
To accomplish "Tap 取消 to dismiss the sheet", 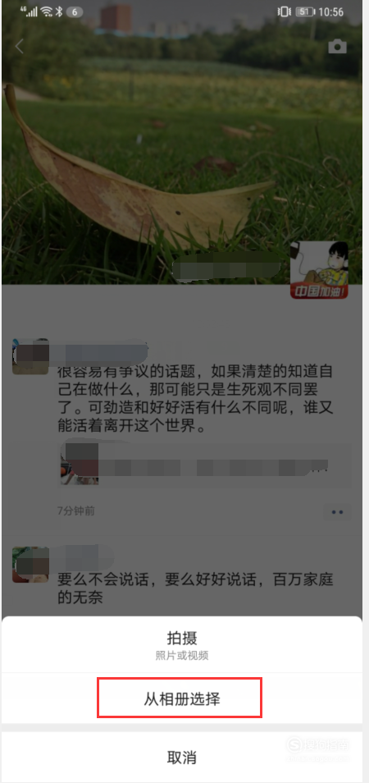I will pyautogui.click(x=182, y=757).
